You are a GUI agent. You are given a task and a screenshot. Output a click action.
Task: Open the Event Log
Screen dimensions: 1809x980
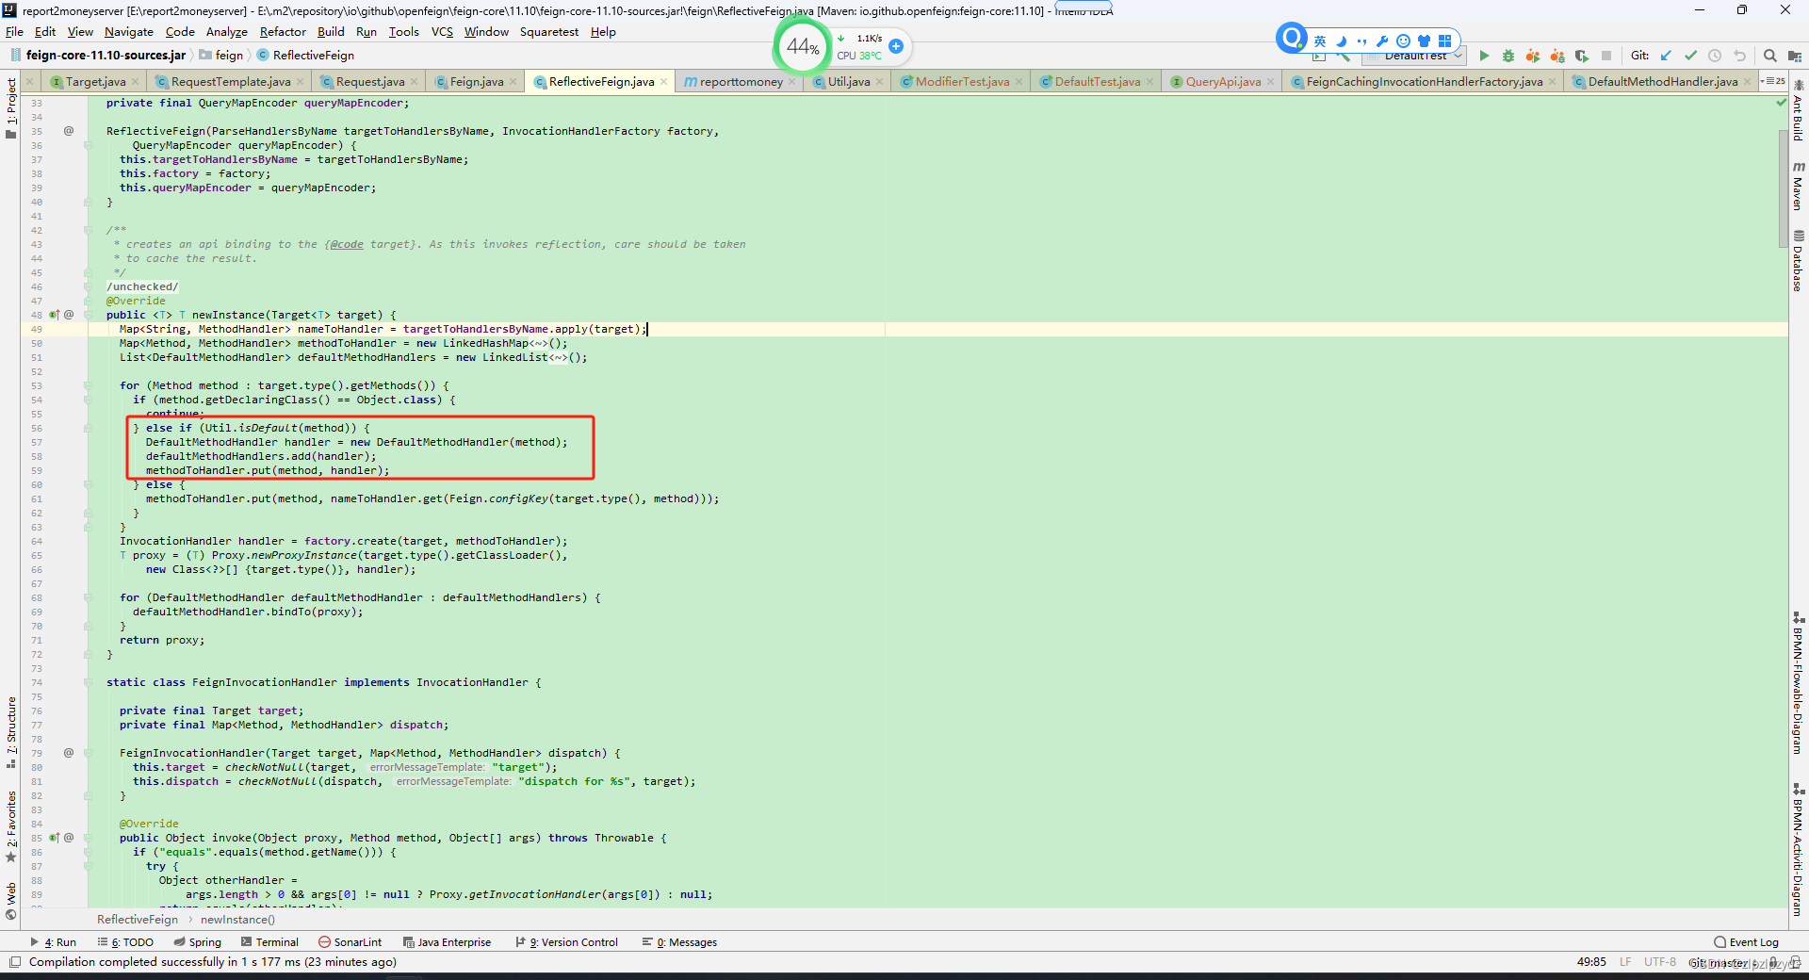click(1752, 941)
